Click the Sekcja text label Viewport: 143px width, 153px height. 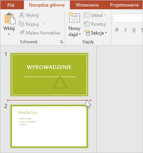click(98, 33)
